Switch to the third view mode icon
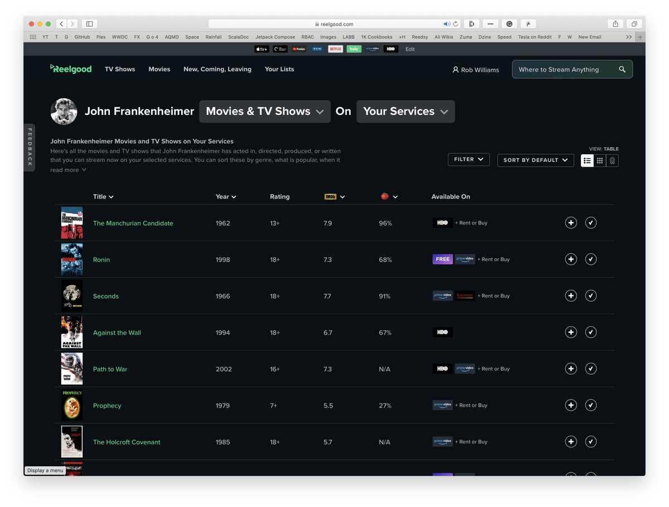This screenshot has height=507, width=669. [612, 160]
